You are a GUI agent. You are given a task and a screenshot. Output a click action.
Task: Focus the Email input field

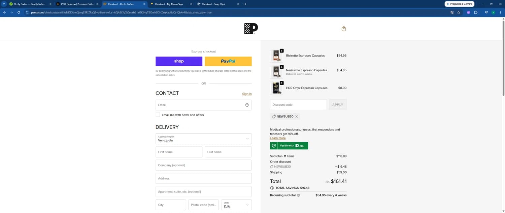pos(203,105)
